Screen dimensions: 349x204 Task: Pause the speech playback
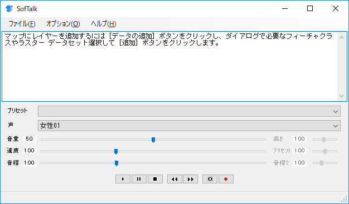[x=139, y=179]
